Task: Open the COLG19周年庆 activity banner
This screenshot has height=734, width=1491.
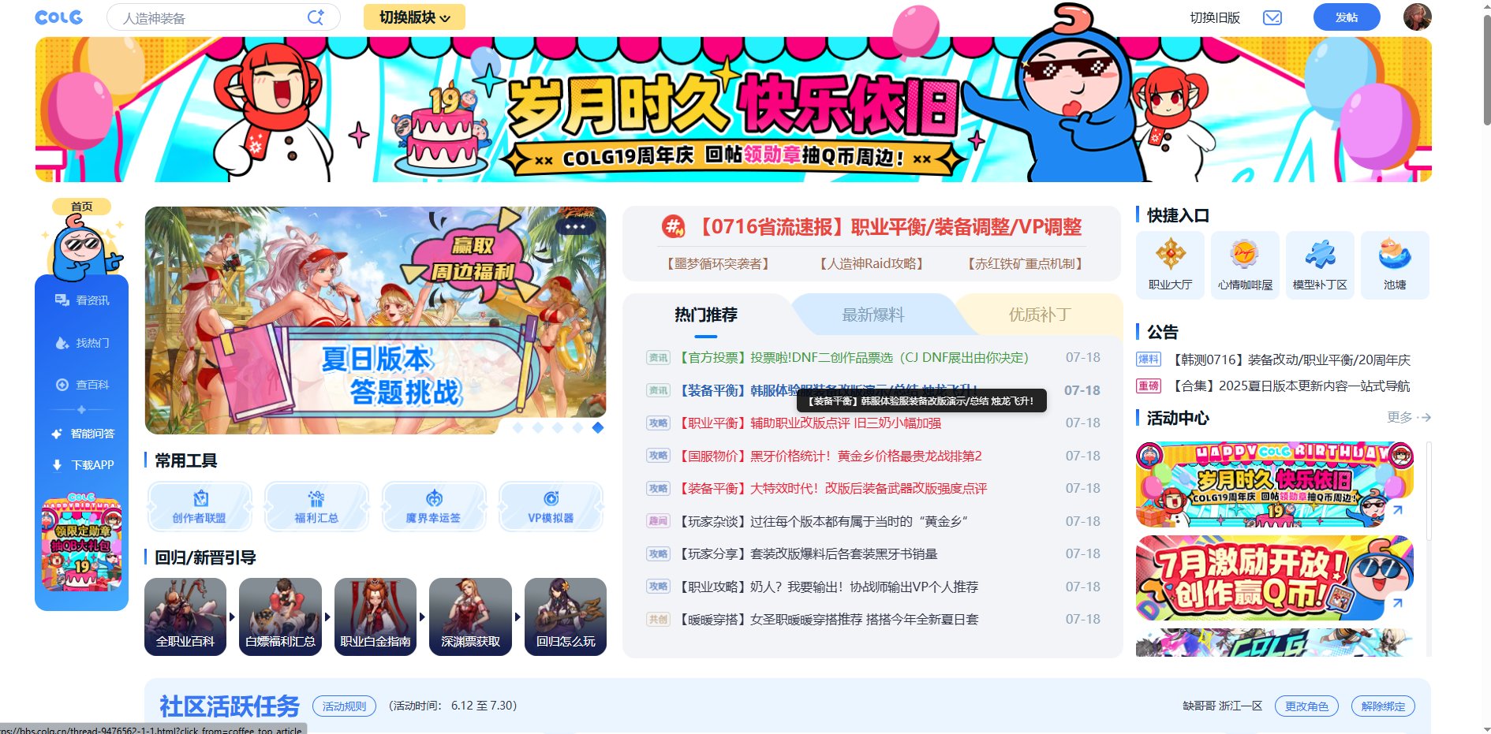Action: click(1274, 485)
